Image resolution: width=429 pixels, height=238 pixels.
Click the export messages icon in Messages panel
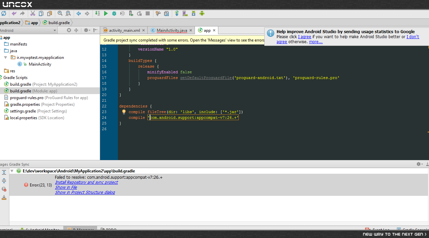(x=4, y=197)
